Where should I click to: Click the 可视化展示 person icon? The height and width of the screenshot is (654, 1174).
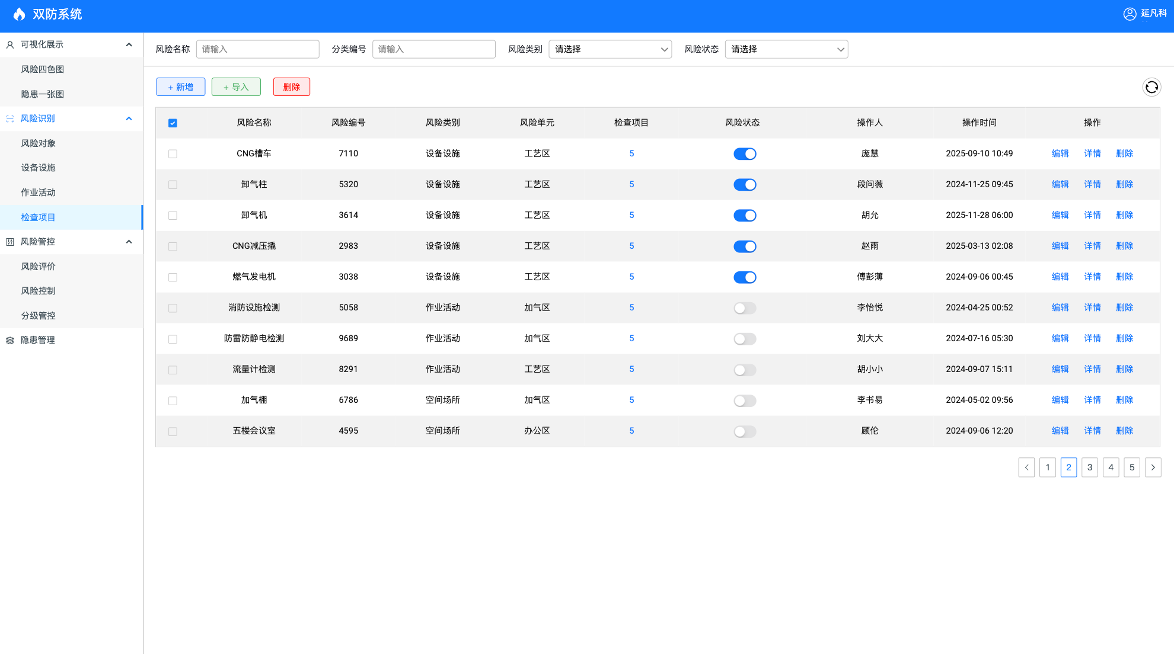click(x=10, y=45)
